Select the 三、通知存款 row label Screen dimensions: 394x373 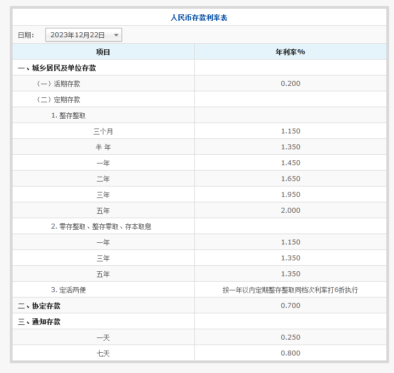coord(39,322)
